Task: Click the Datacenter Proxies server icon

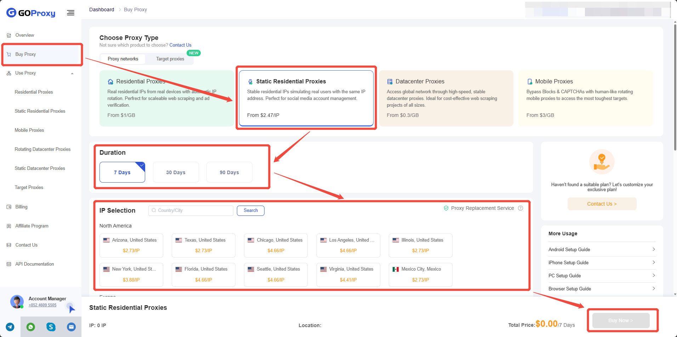Action: [x=390, y=82]
